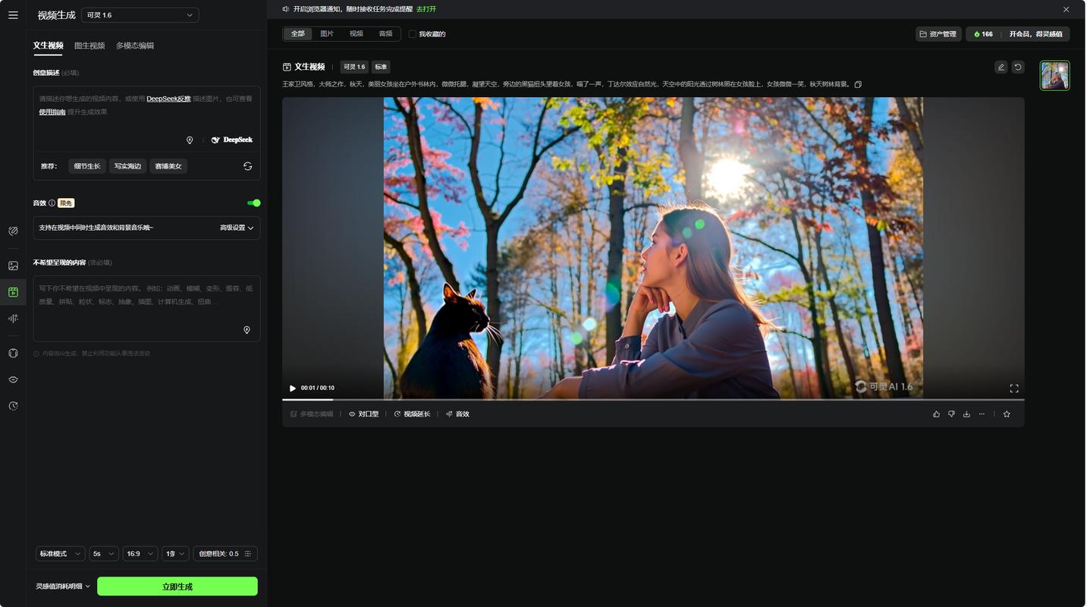Favorite the video with the star icon
Viewport: 1087px width, 607px height.
[x=1007, y=414]
